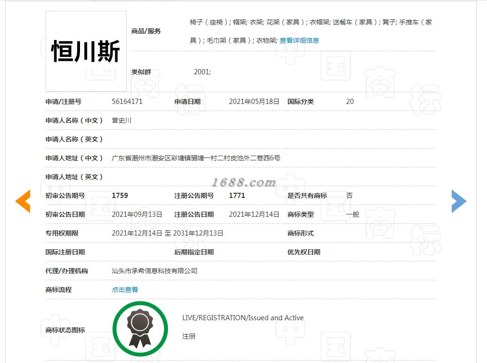Click the green registered status badge icon

point(140,329)
